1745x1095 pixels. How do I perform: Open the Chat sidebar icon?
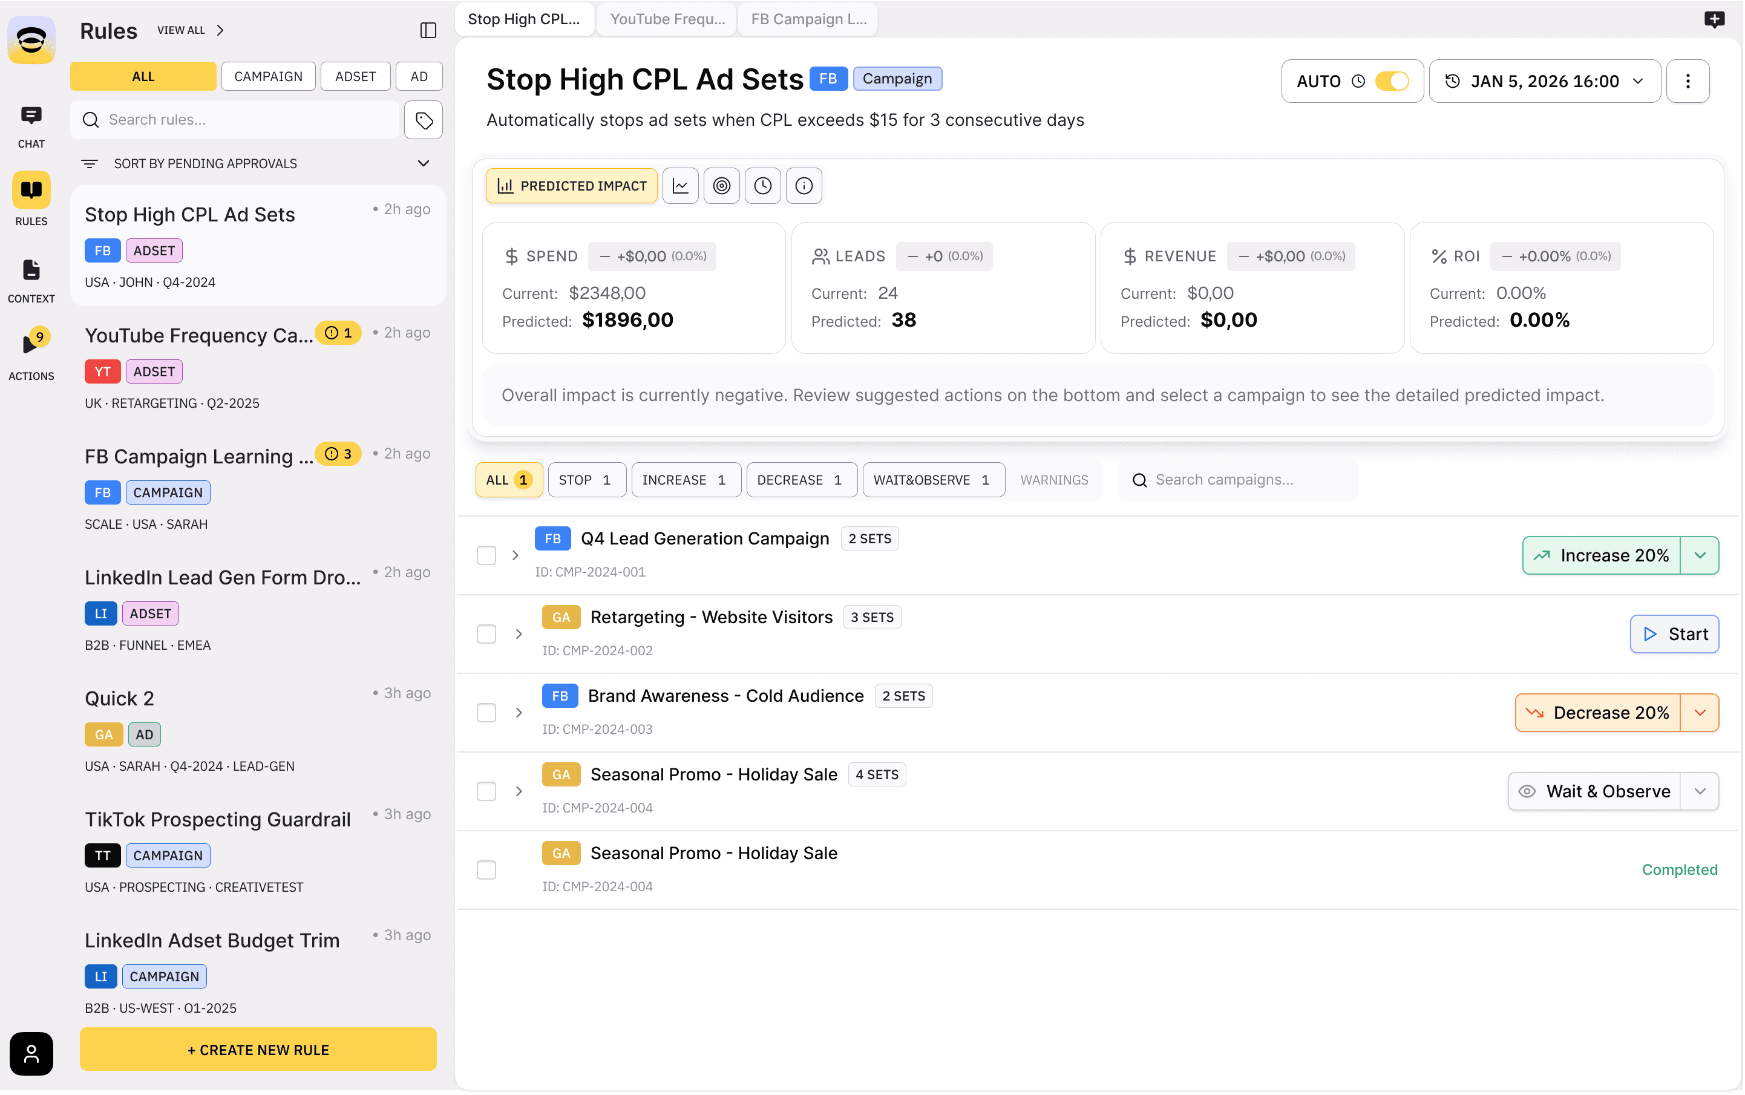click(31, 125)
